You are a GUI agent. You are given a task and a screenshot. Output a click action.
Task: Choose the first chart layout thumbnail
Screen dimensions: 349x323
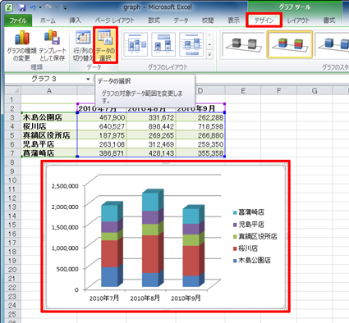pos(135,44)
